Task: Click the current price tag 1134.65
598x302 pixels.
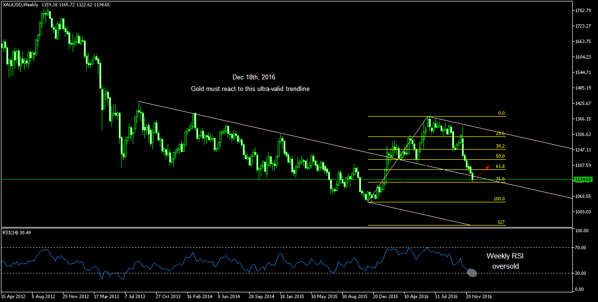Action: coord(582,180)
